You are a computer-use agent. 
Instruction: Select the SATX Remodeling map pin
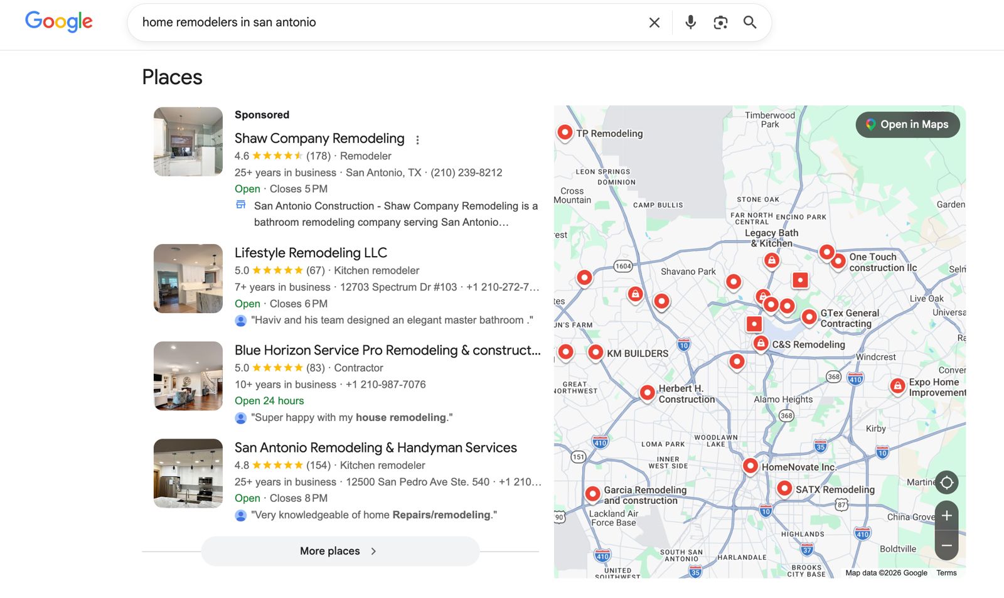[784, 488]
